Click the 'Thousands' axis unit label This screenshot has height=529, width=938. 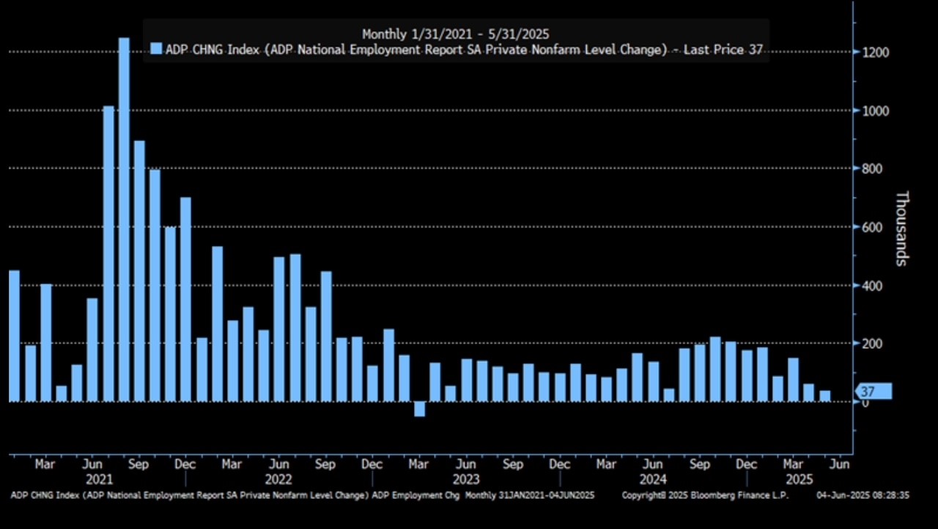[902, 229]
